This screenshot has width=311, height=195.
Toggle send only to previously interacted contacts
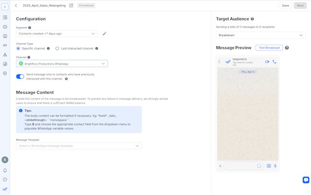click(x=20, y=77)
